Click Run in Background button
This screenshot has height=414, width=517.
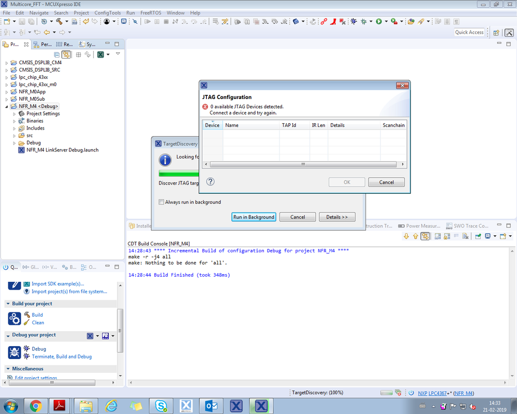[254, 217]
